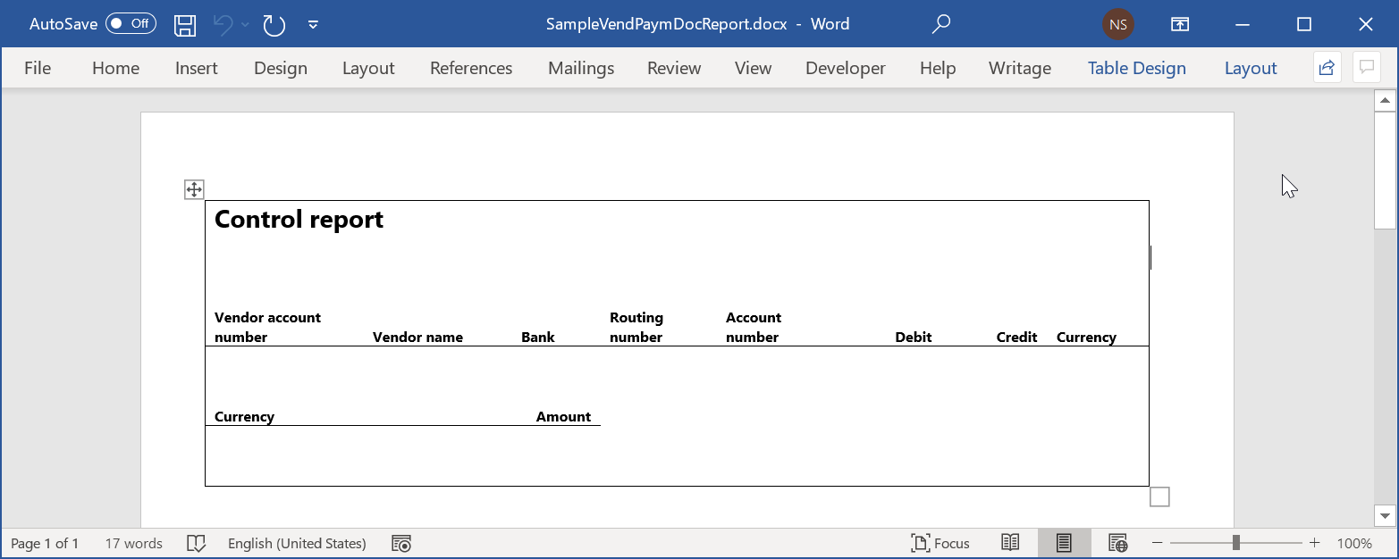
Task: Open ribbon display options
Action: (1179, 24)
